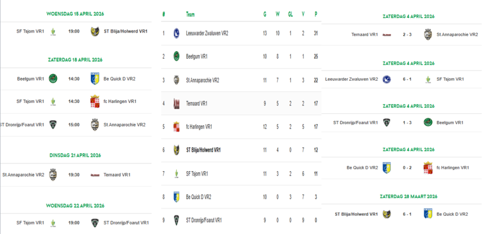The image size is (483, 234).
Task: Open Leeuwarder Zwaluwen VR2 team page
Action: tap(207, 33)
